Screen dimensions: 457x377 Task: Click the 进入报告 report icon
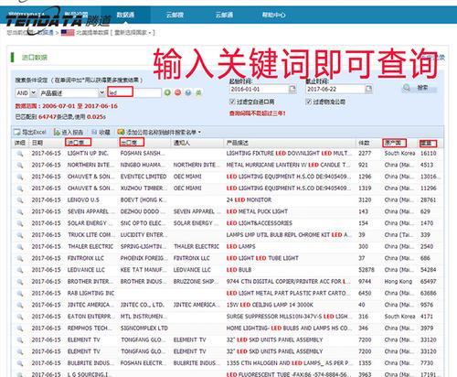coord(57,132)
